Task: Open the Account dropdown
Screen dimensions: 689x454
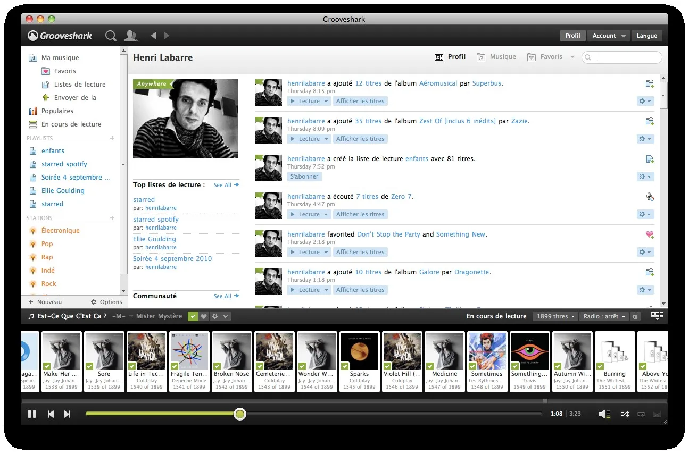Action: tap(609, 36)
